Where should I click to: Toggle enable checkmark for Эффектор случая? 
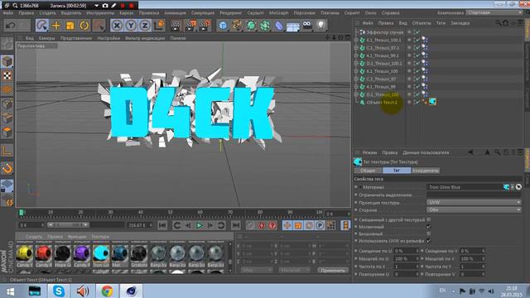click(418, 32)
